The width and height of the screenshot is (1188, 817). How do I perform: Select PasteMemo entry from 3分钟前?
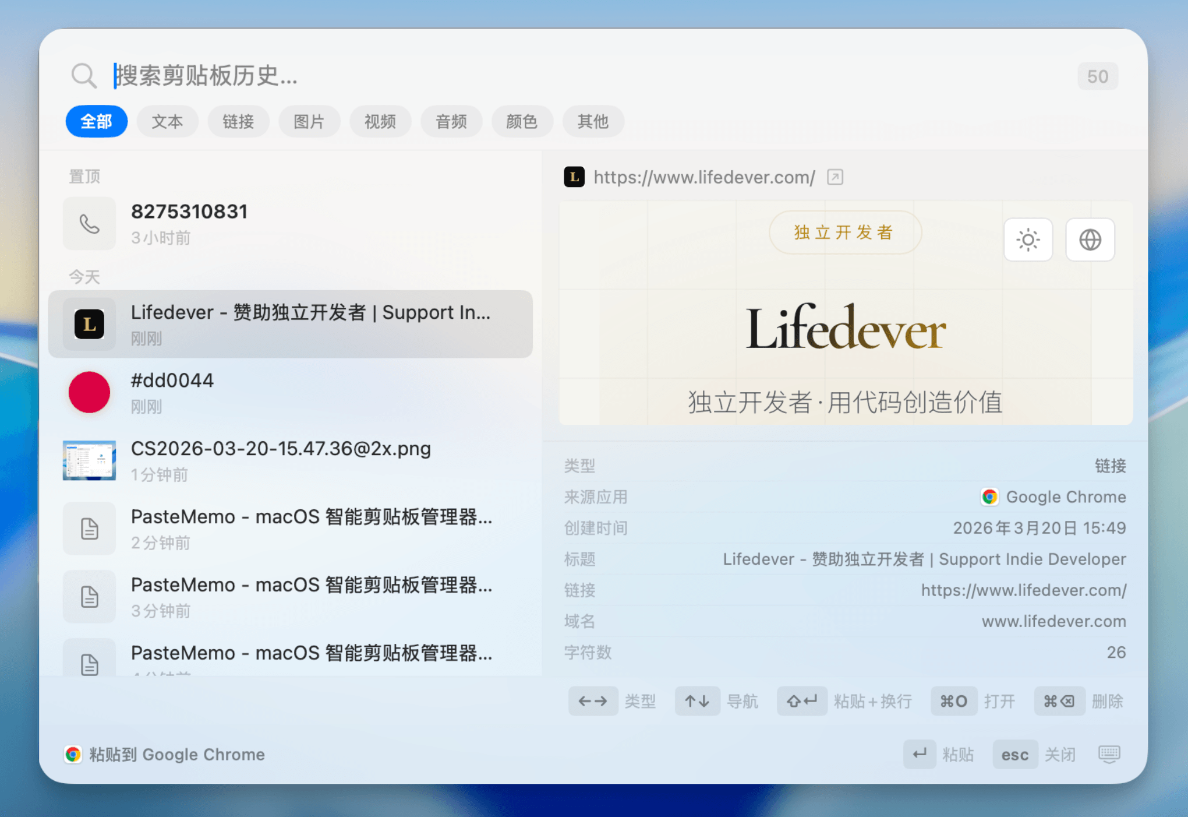(291, 597)
